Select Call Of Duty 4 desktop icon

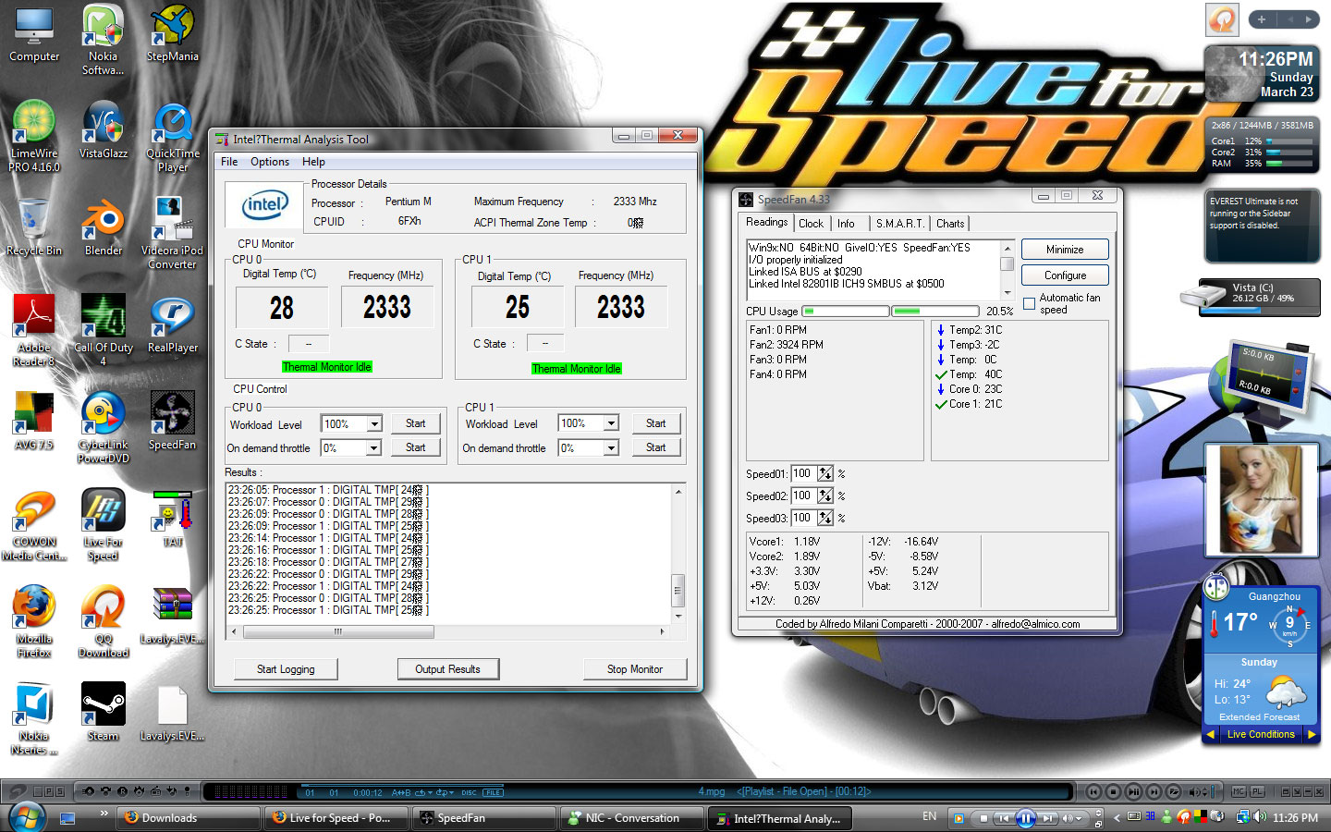point(104,330)
